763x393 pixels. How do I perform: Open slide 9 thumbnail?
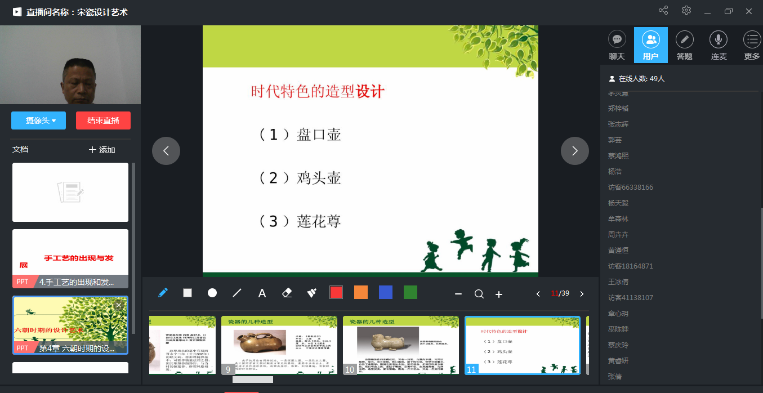[279, 345]
